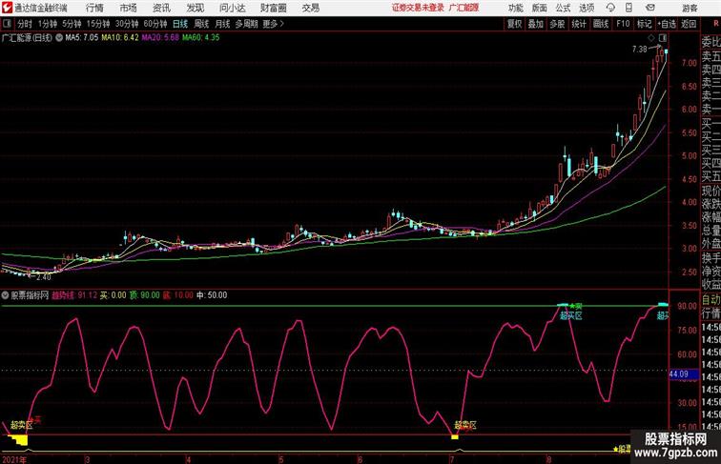Expand the 更多 period options
The height and width of the screenshot is (464, 721).
tap(273, 24)
